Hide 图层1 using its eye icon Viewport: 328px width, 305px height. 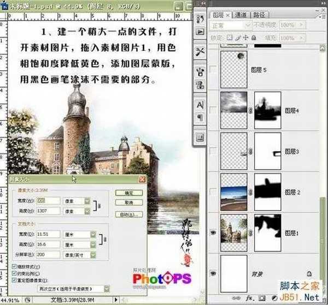[213, 232]
